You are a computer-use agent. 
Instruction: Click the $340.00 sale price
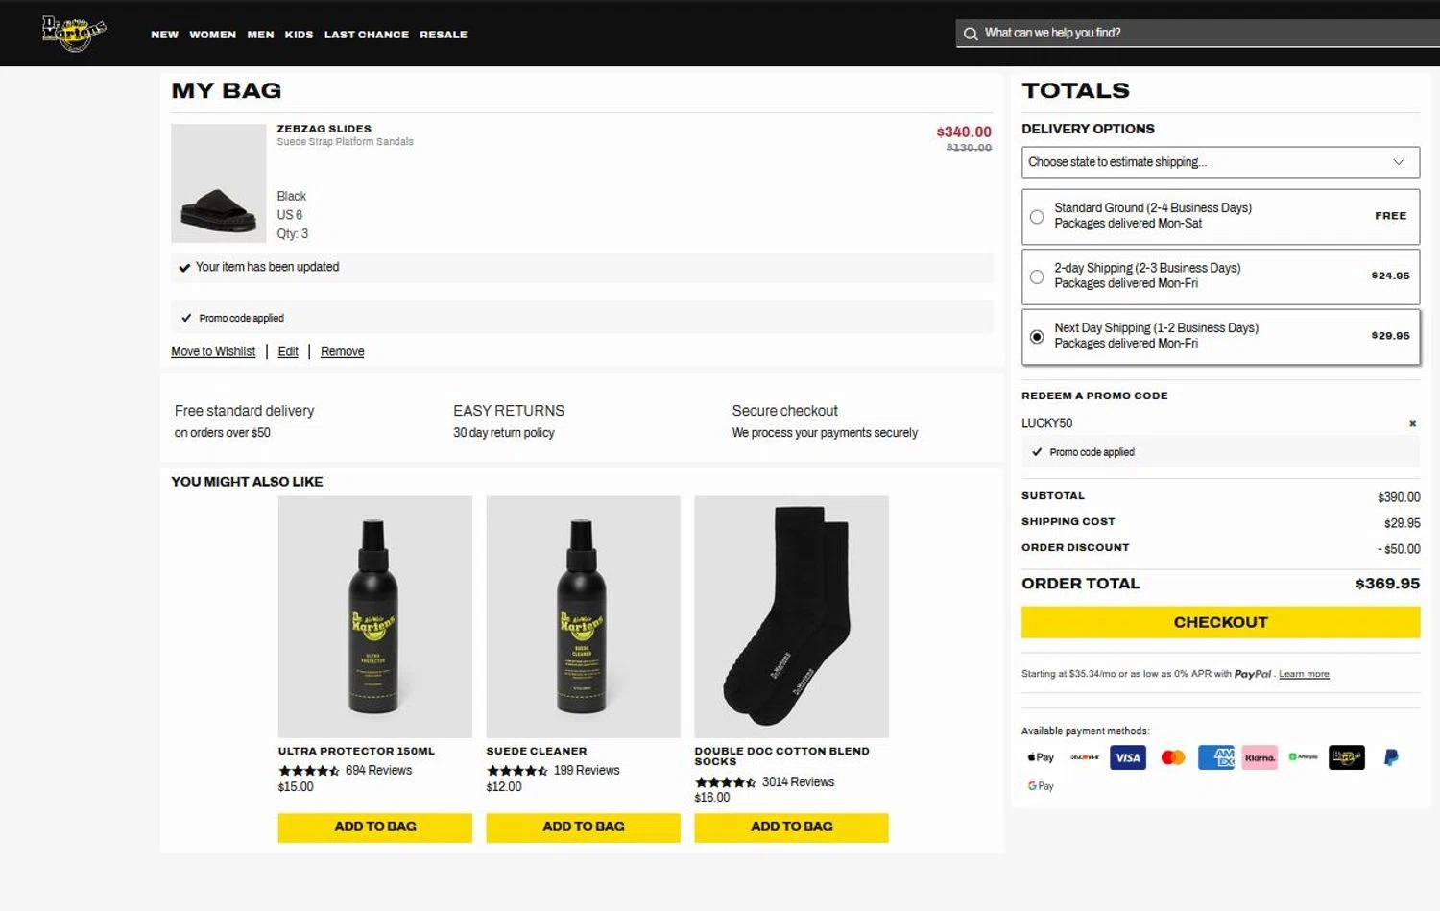coord(964,132)
